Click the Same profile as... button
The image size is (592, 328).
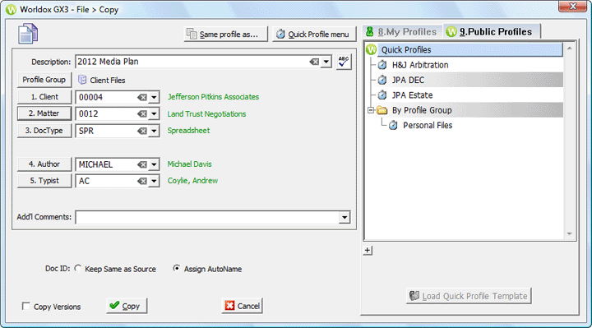(226, 34)
